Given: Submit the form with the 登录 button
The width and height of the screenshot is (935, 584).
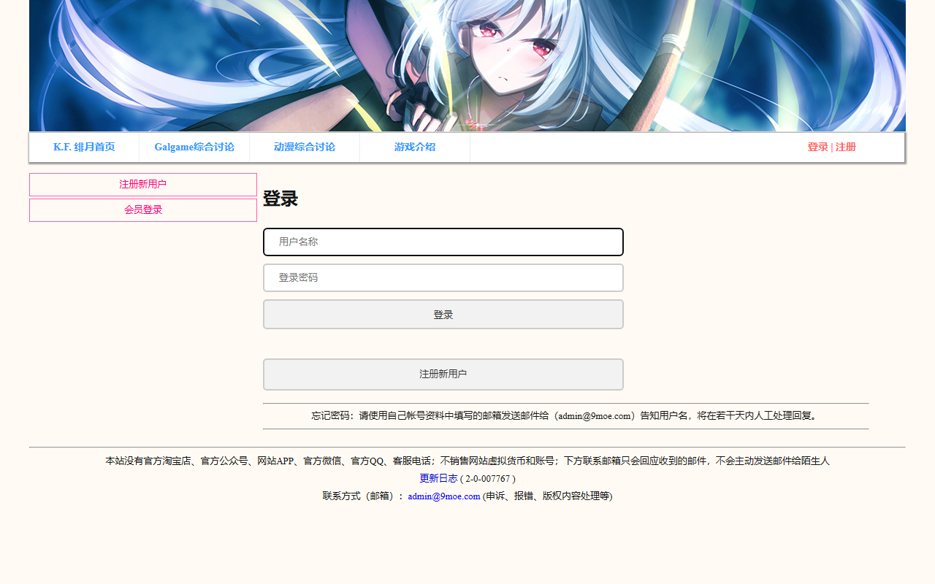Looking at the screenshot, I should pos(443,315).
